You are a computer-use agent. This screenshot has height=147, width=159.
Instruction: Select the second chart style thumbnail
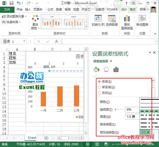click(73, 21)
